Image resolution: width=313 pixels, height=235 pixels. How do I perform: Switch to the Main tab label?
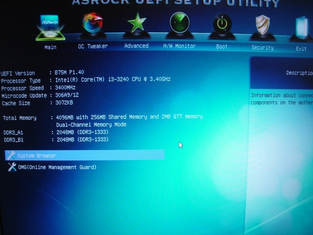50,47
